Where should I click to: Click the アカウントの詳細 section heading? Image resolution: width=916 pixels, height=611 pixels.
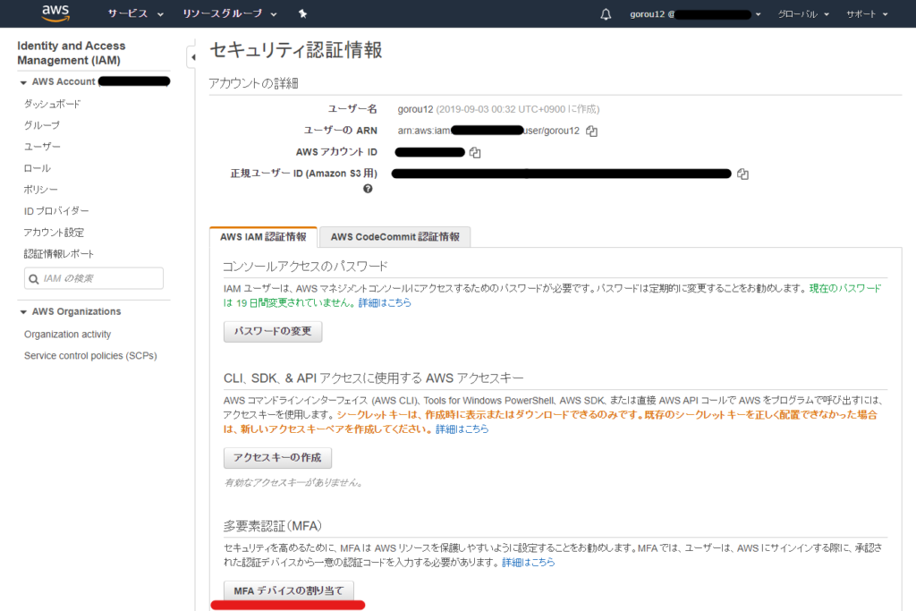(253, 83)
